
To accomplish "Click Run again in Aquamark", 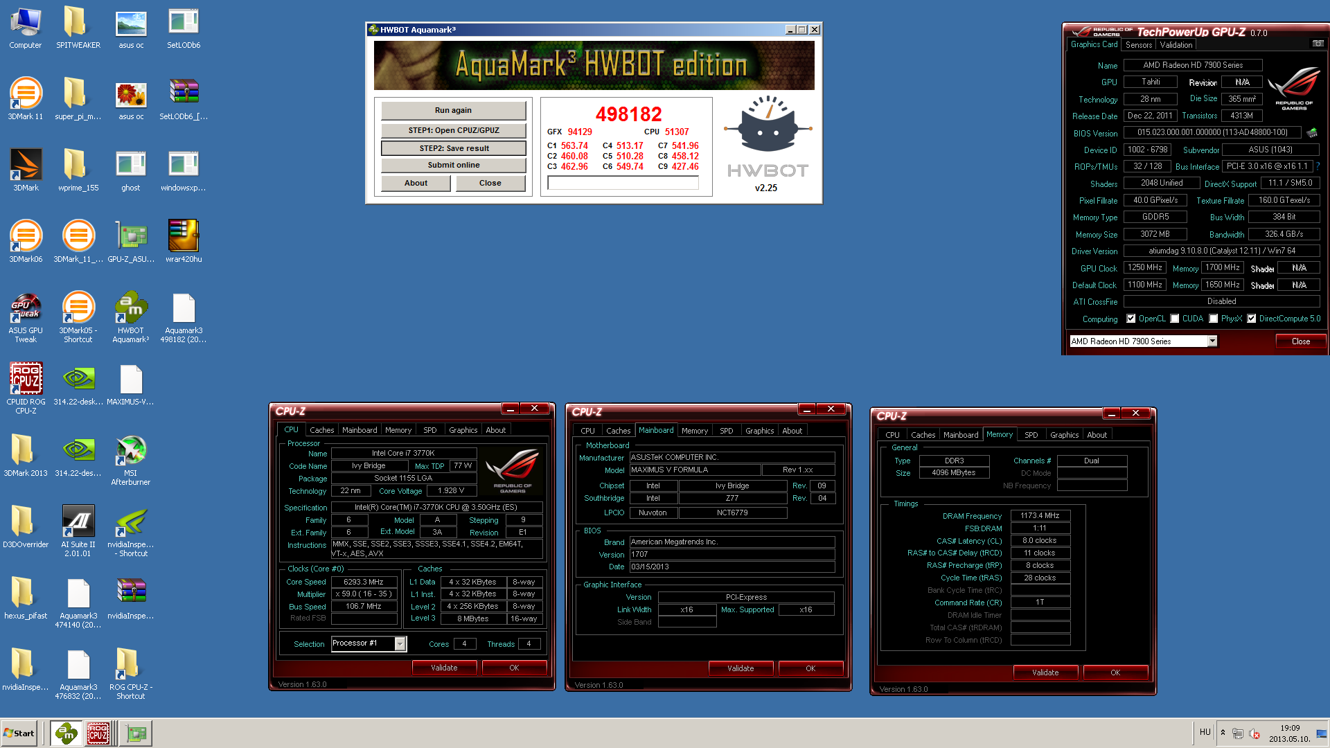I will pos(453,111).
